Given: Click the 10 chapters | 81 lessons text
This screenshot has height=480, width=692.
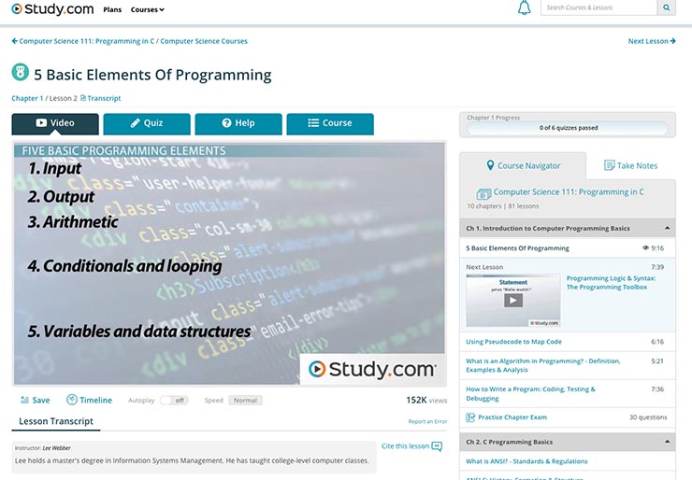Looking at the screenshot, I should click(x=503, y=205).
